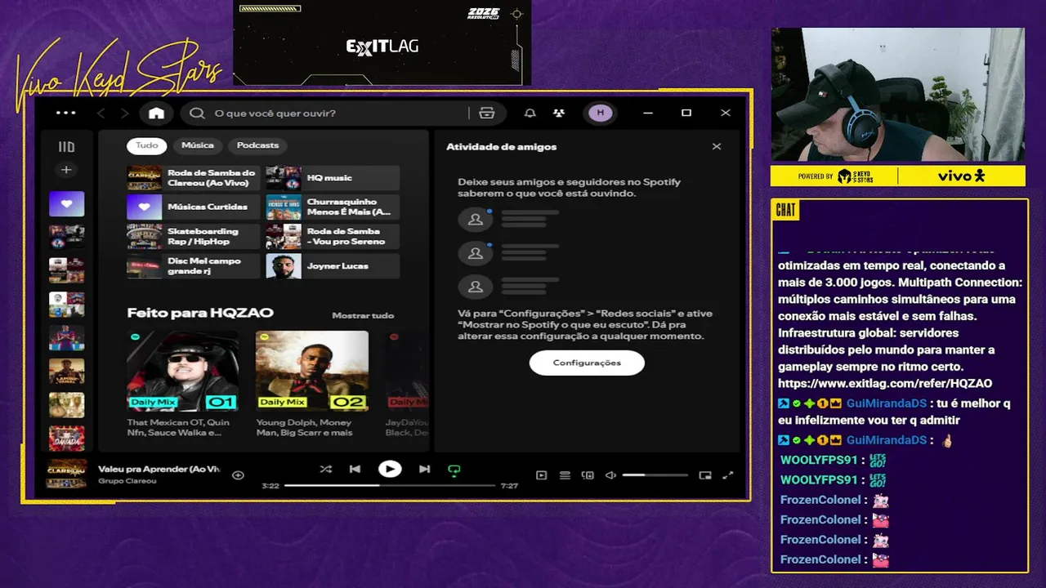This screenshot has width=1046, height=588.
Task: Open the second sidebar playlist thumbnail
Action: 66,237
